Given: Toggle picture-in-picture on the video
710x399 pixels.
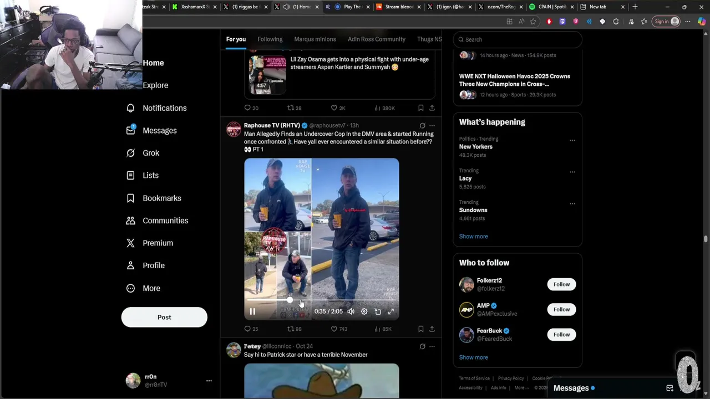Looking at the screenshot, I should pos(378,311).
